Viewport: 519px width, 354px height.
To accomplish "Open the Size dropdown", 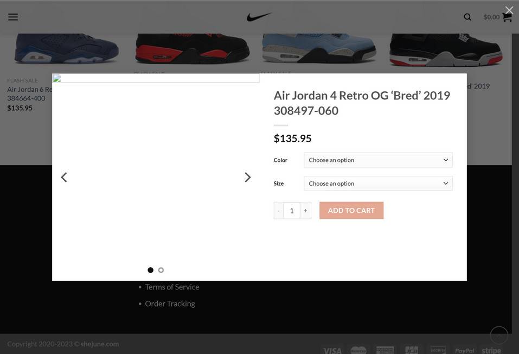I will (378, 184).
